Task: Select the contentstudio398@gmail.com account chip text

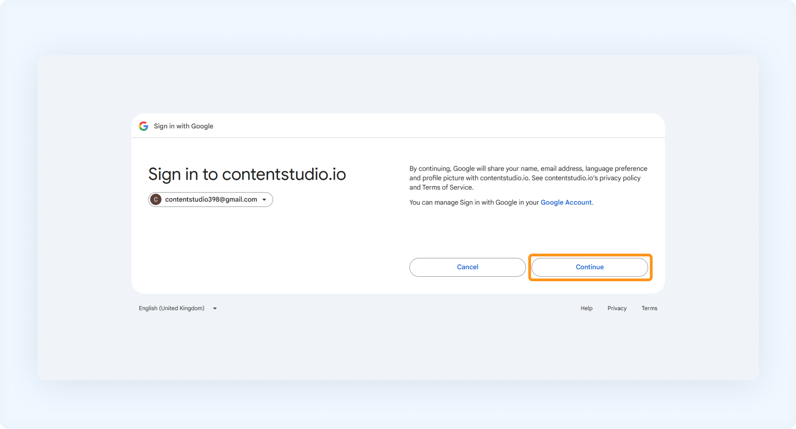Action: tap(211, 200)
